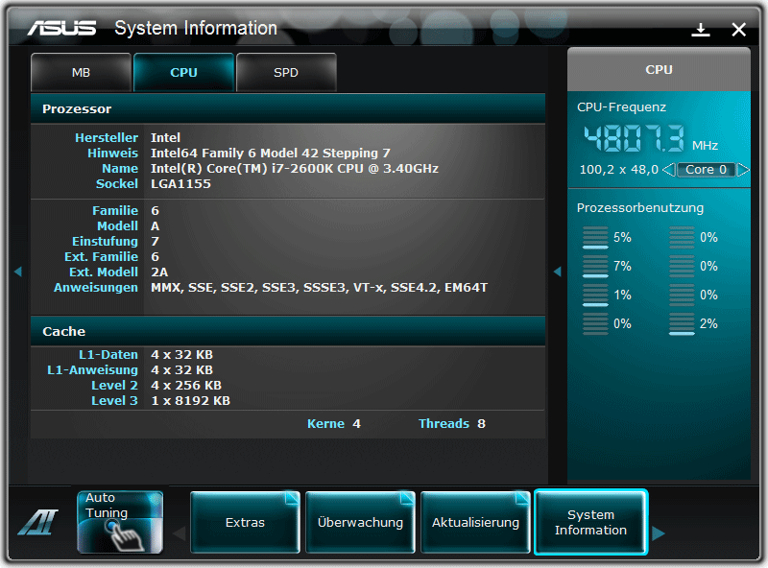Click the System Information bottom button
Image resolution: width=768 pixels, height=568 pixels.
[x=590, y=523]
